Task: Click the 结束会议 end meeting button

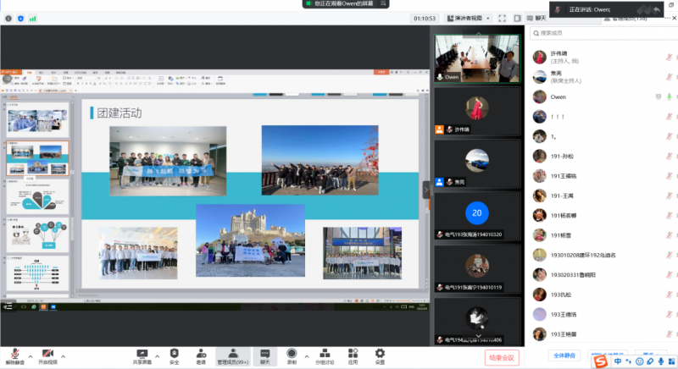Action: [x=501, y=357]
